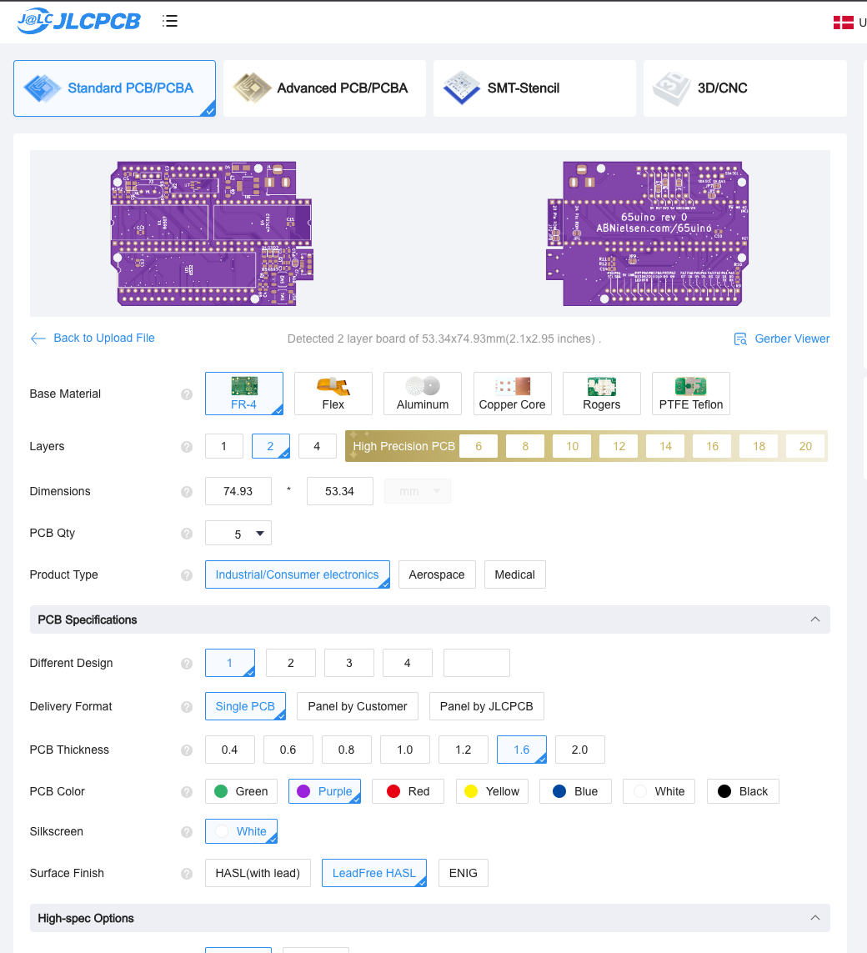Select Rogers base material
The image size is (867, 953).
point(602,394)
